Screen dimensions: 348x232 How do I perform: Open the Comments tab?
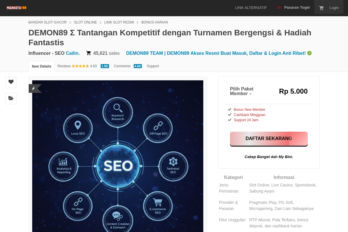tap(122, 66)
